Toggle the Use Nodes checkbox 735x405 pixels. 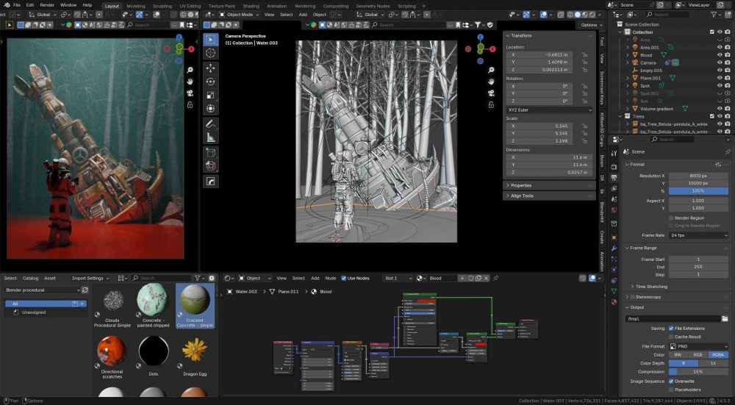tap(343, 279)
